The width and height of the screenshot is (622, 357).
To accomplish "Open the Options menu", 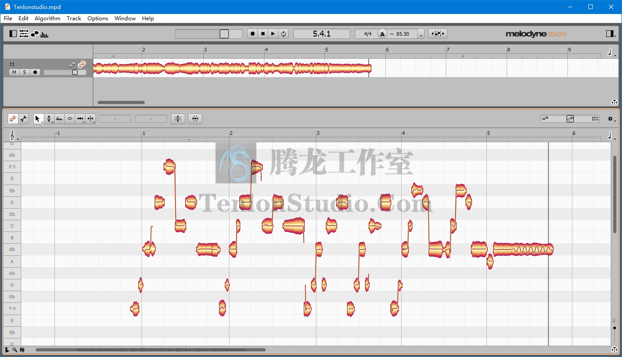I will (x=98, y=19).
